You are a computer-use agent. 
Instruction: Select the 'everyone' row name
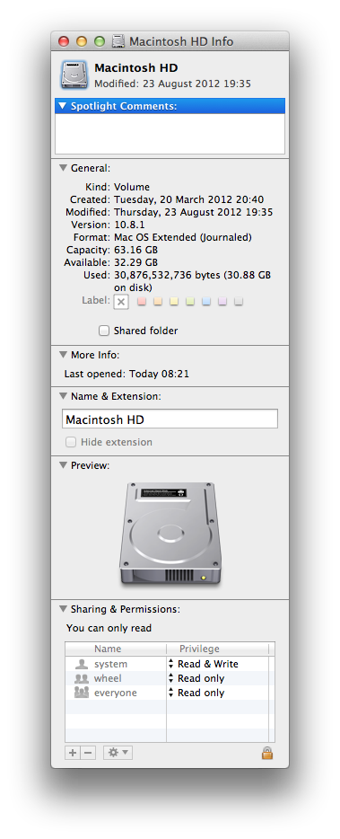(116, 693)
